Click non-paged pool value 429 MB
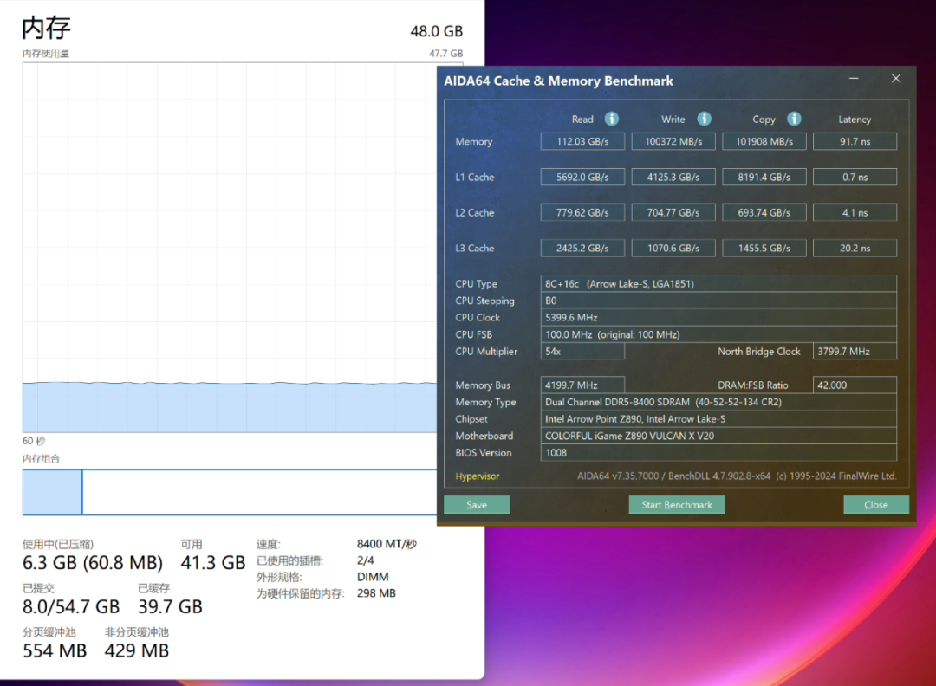The height and width of the screenshot is (686, 936). [x=137, y=650]
